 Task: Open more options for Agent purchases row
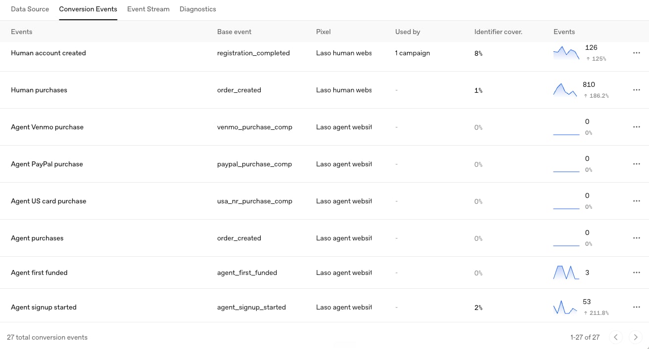[636, 238]
